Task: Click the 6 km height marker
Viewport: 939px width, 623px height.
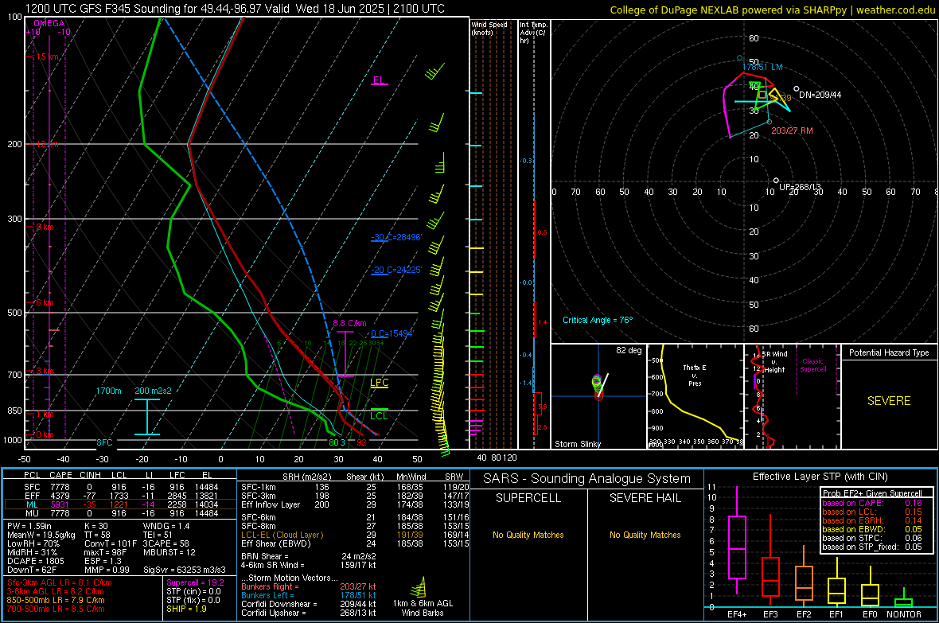Action: click(x=45, y=302)
